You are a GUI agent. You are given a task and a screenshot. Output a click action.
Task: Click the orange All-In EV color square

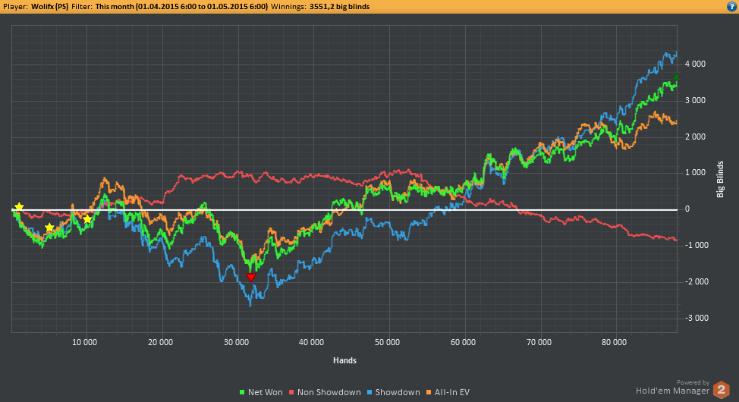[429, 392]
